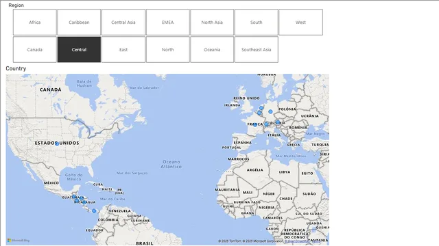The height and width of the screenshot is (246, 439).
Task: Select the Caribbean region slicer button
Action: pyautogui.click(x=79, y=23)
